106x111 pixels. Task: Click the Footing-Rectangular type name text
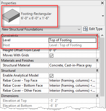click(36, 14)
